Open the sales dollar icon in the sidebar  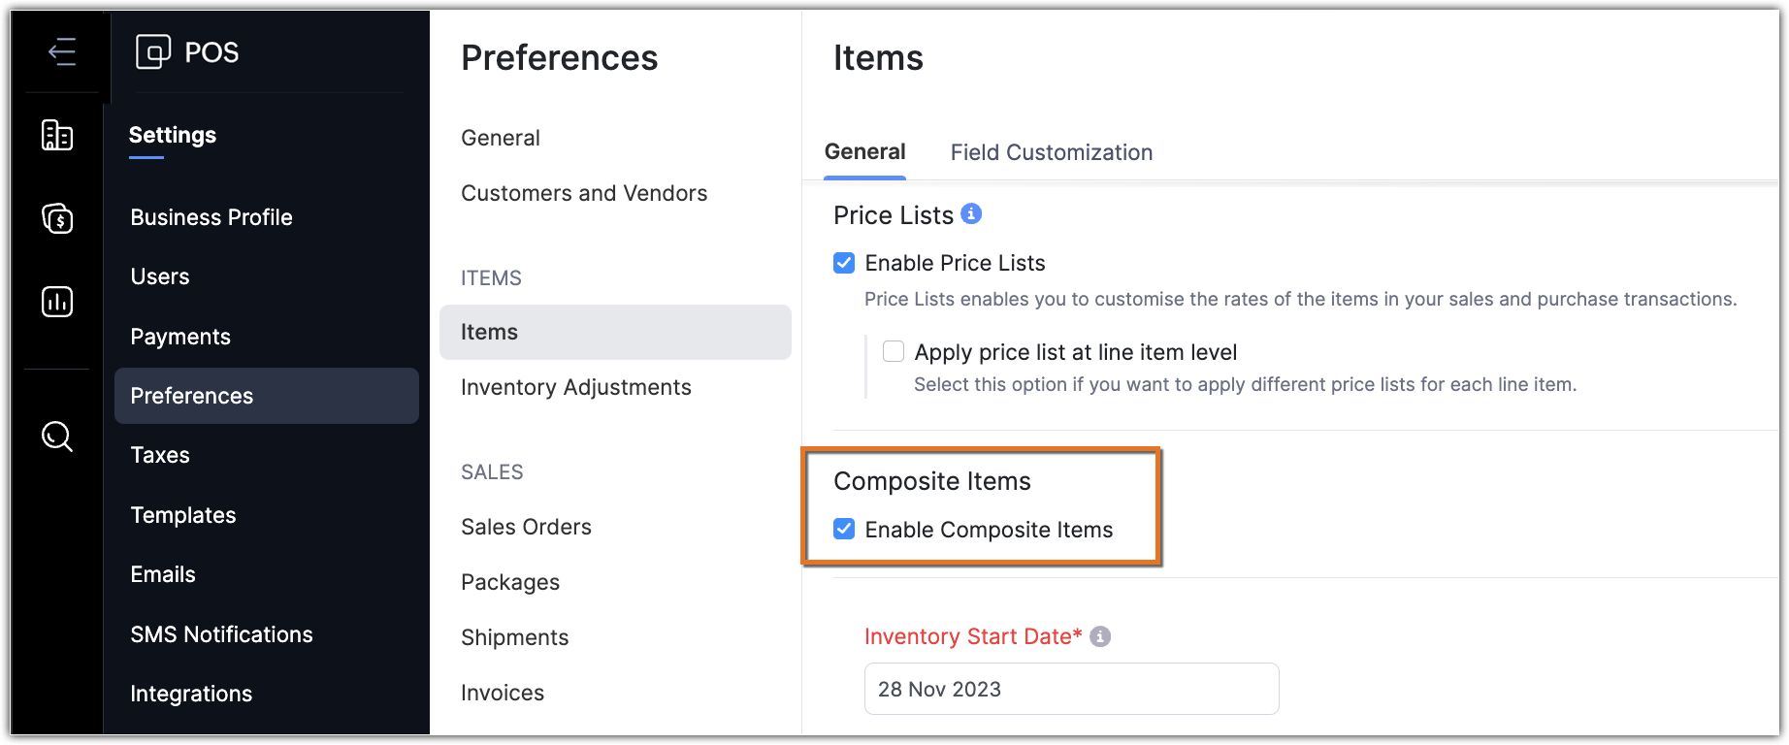57,218
